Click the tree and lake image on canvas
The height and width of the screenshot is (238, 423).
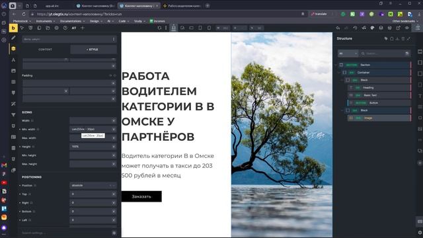pos(282,135)
